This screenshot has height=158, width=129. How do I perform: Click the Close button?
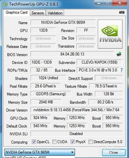point(114,153)
